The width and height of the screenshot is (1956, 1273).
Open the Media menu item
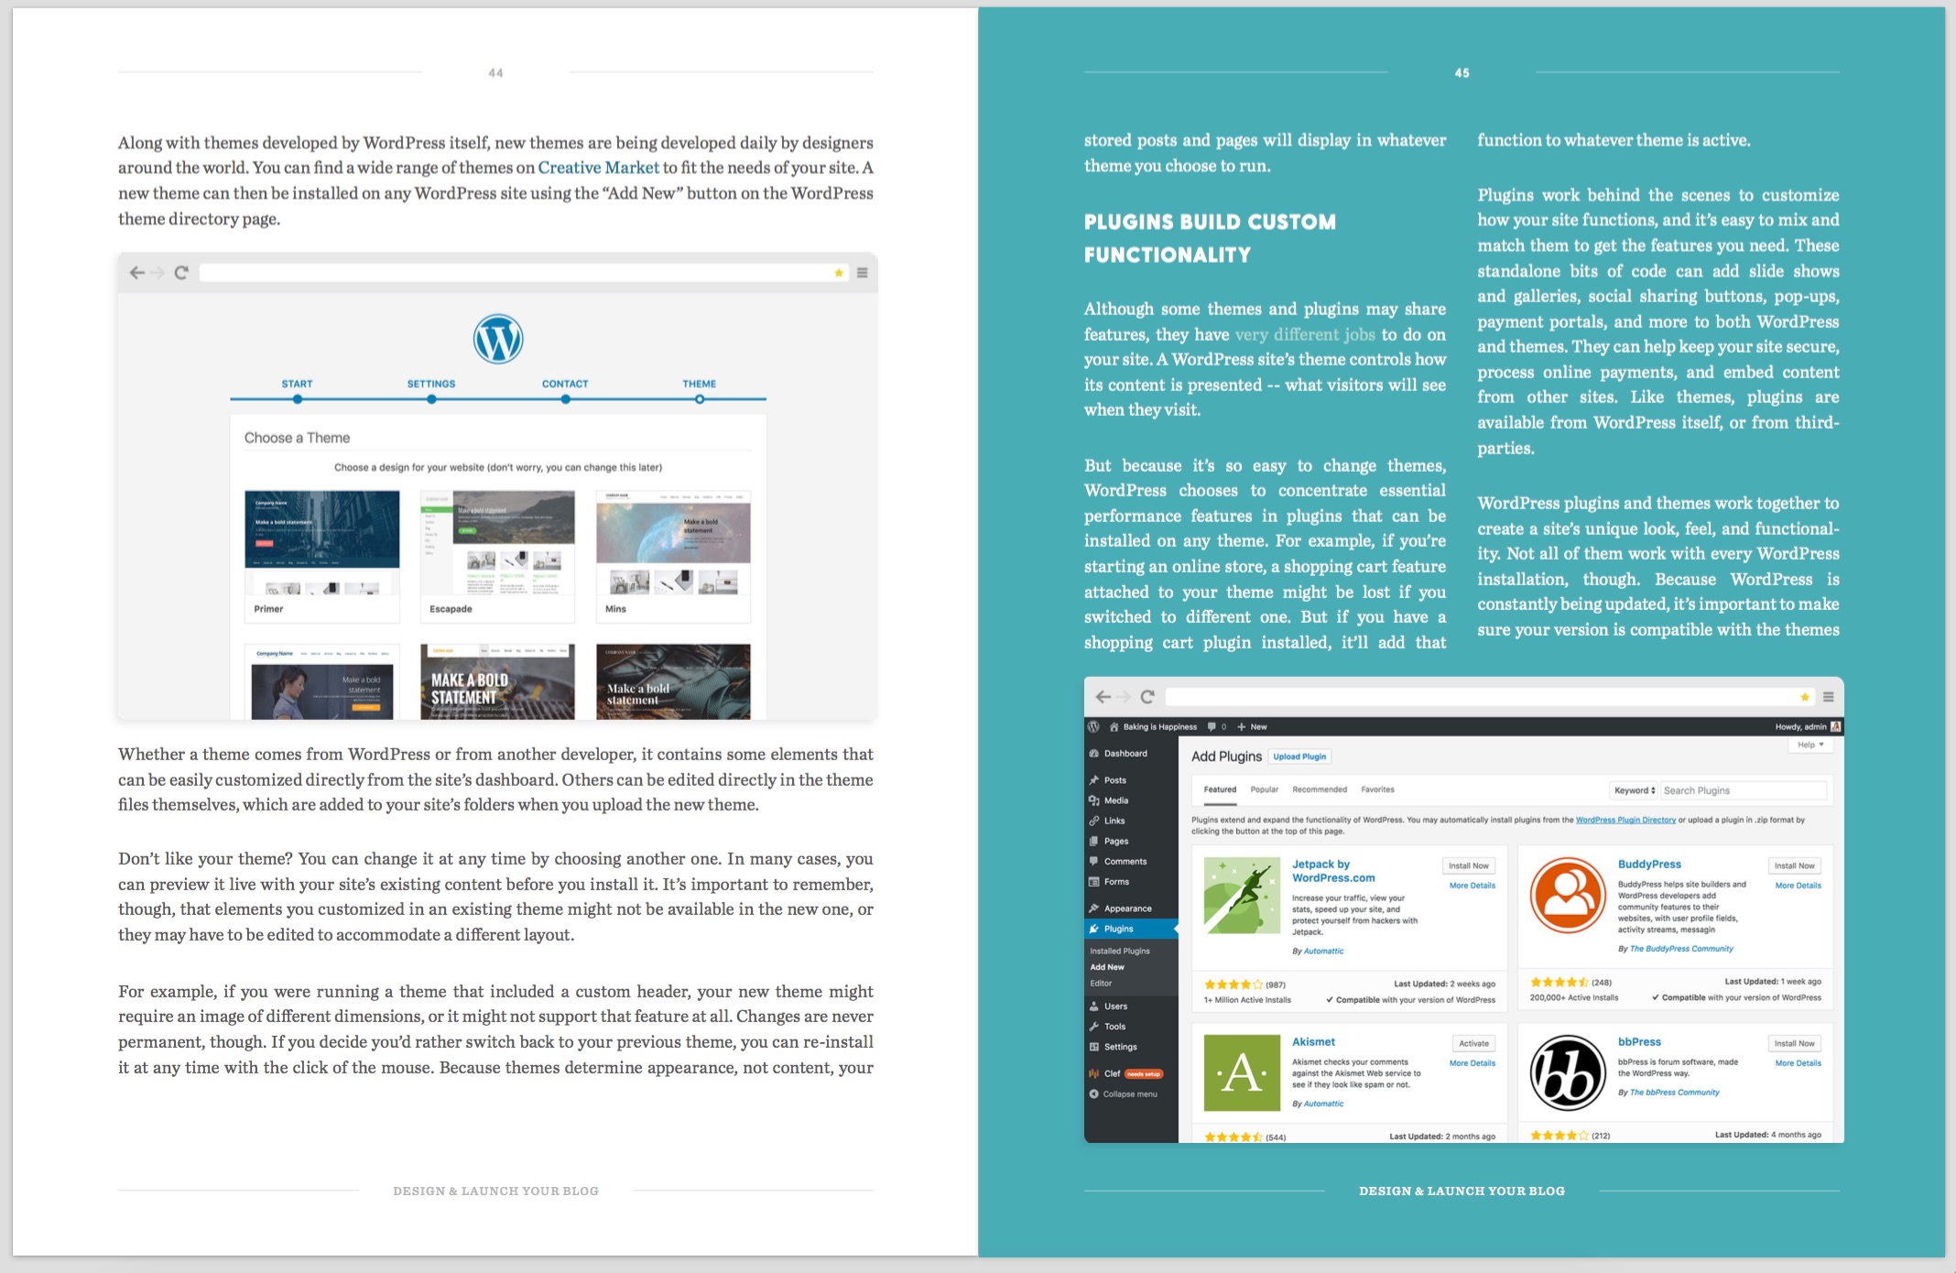tap(1115, 800)
